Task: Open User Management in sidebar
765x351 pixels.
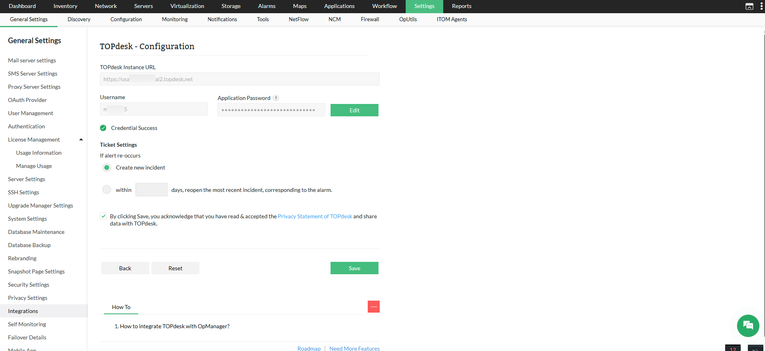Action: (x=30, y=113)
